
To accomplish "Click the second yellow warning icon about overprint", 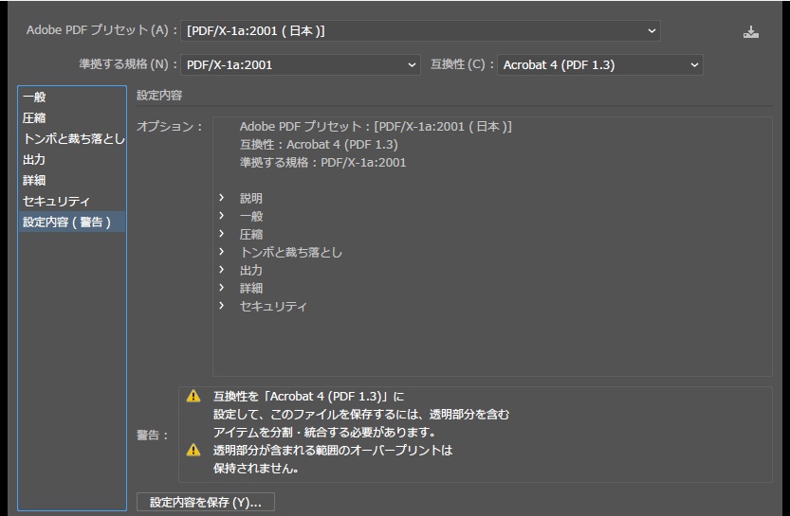I will (193, 450).
